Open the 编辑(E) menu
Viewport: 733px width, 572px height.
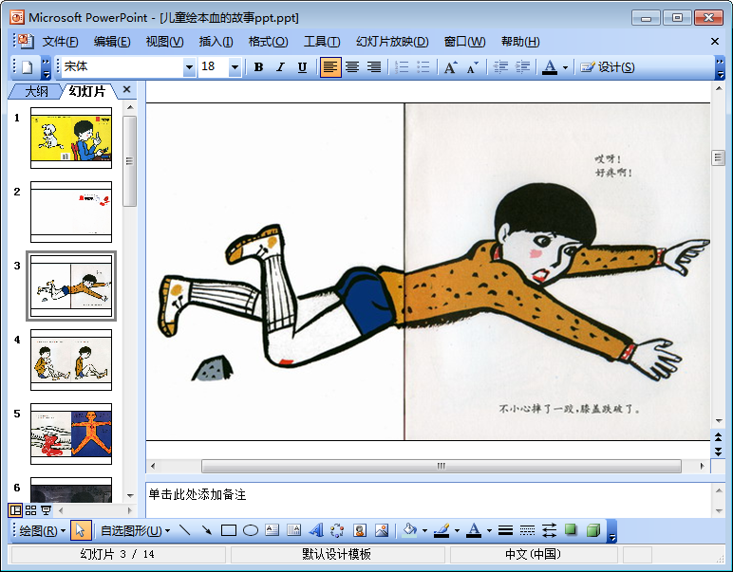tap(112, 42)
